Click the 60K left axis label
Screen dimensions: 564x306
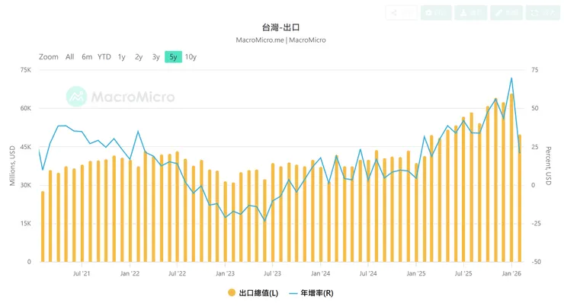coord(26,108)
